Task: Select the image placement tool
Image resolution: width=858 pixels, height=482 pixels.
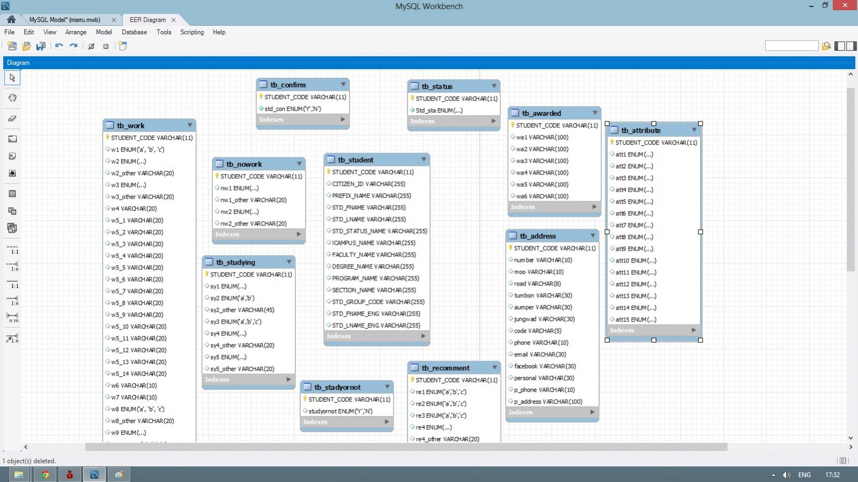Action: point(12,173)
